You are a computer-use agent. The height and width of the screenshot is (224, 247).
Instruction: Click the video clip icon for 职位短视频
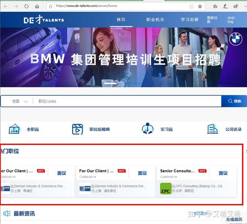click(77, 129)
